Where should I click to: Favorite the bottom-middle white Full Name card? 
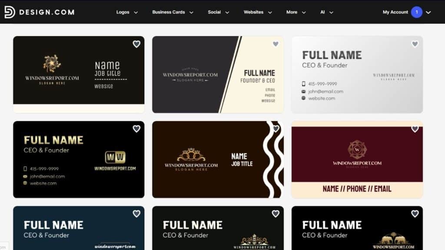pos(276,214)
